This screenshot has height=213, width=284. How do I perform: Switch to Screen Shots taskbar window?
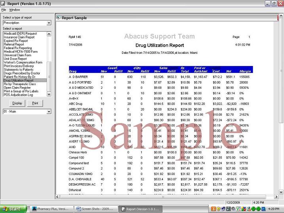(x=96, y=209)
